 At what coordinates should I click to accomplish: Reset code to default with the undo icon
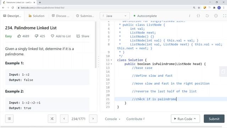pyautogui.click(x=207, y=16)
